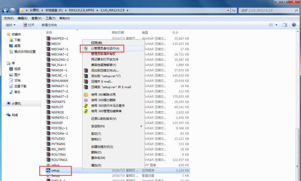Click New folder (新建文件夹) button
Viewport: 301px width, 181px height.
49,25
